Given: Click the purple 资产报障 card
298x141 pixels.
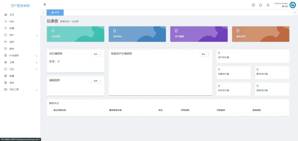Looking at the screenshot, I should pyautogui.click(x=199, y=34).
